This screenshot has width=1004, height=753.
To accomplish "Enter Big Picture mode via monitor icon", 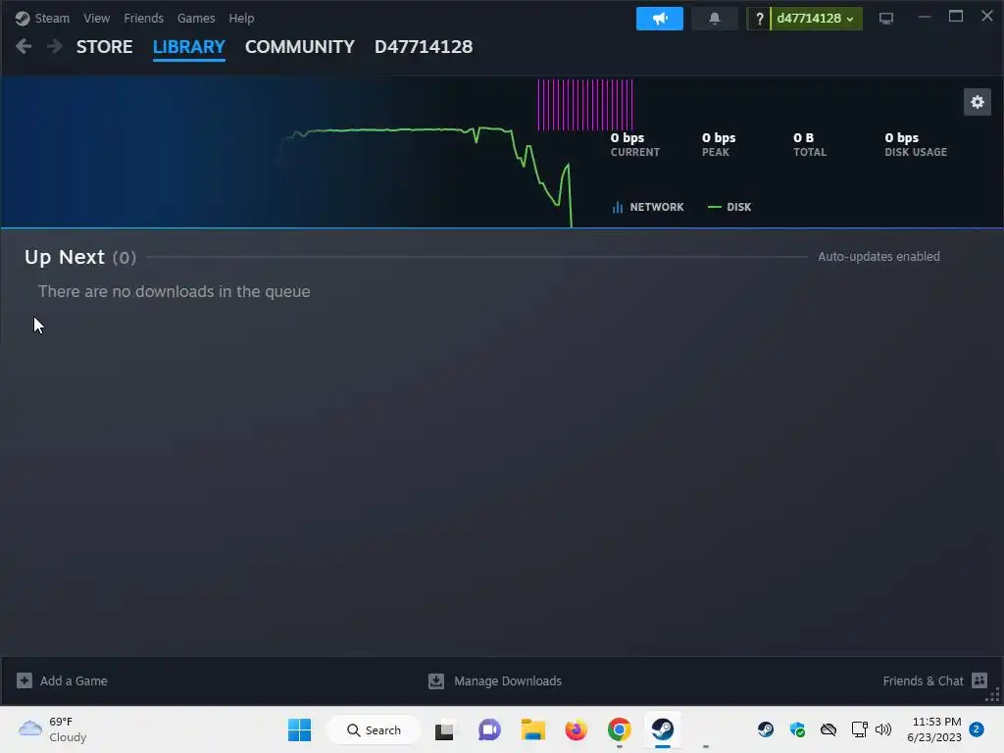I will coord(885,19).
